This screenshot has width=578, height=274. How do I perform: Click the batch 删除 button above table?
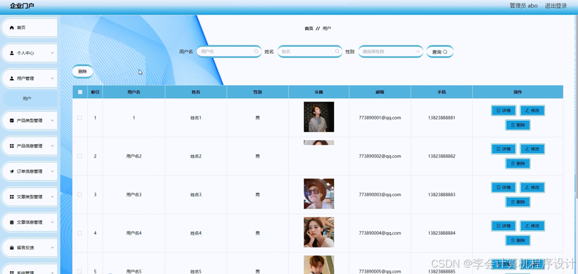tap(82, 72)
